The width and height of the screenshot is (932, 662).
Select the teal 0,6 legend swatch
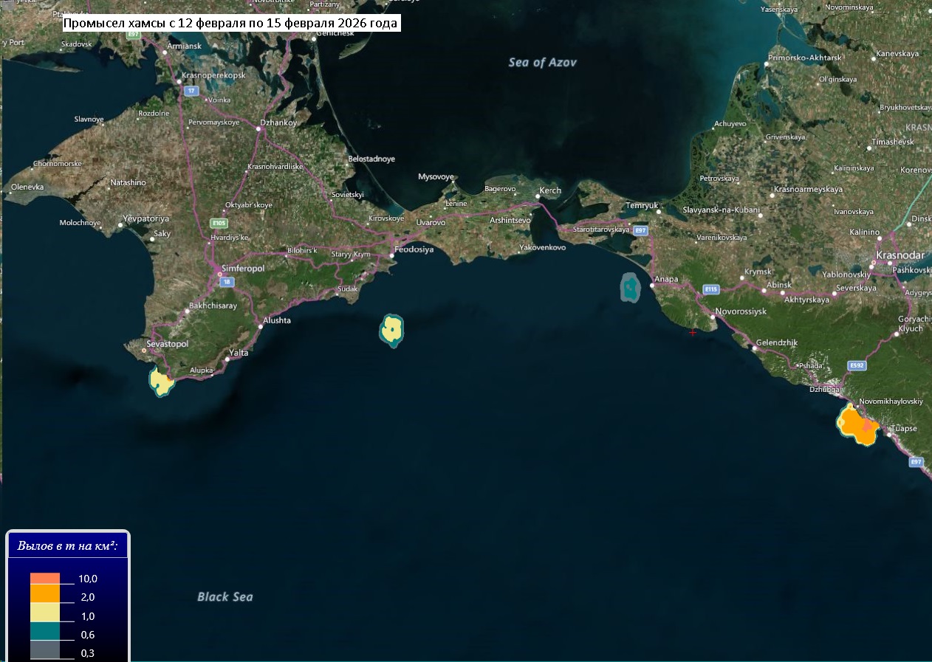45,631
